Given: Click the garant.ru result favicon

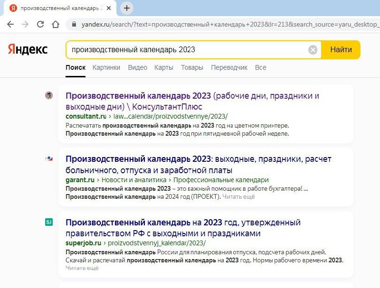Looking at the screenshot, I should coord(49,159).
